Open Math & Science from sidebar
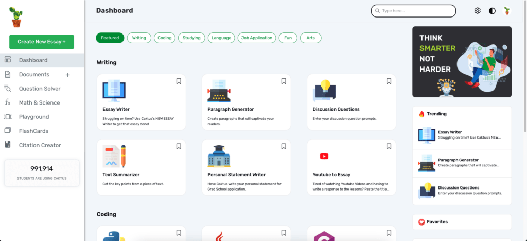Image resolution: width=527 pixels, height=241 pixels. (x=39, y=102)
